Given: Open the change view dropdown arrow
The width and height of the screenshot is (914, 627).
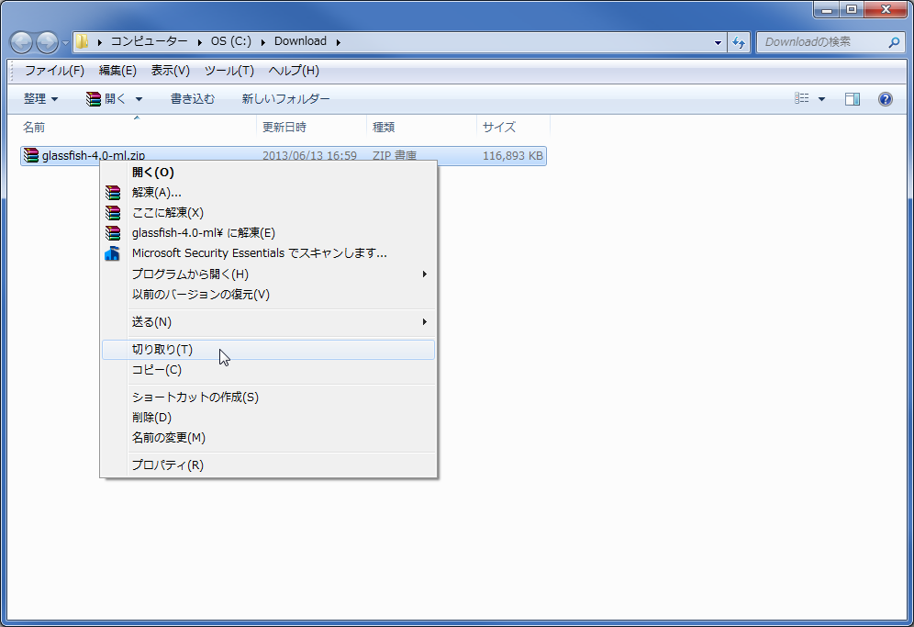Looking at the screenshot, I should (x=821, y=98).
